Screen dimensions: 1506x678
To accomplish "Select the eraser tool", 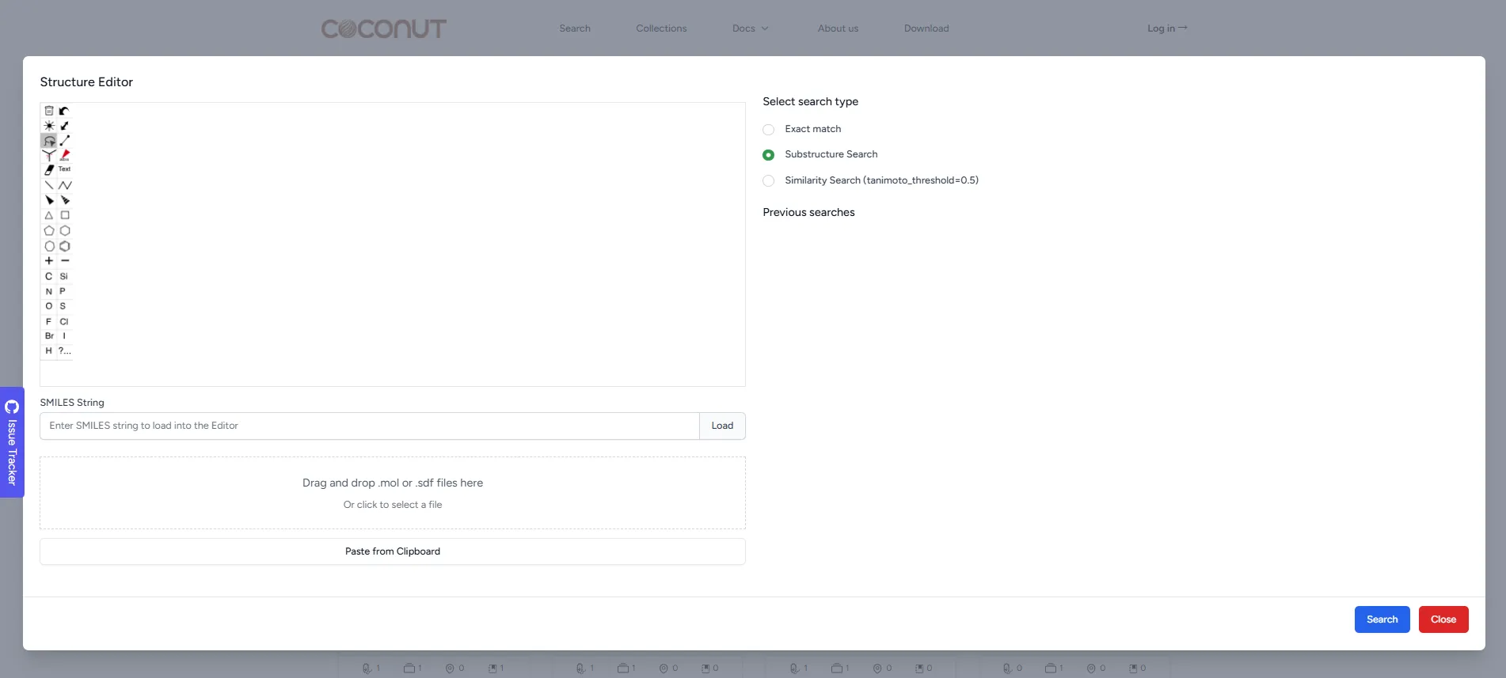I will click(49, 169).
